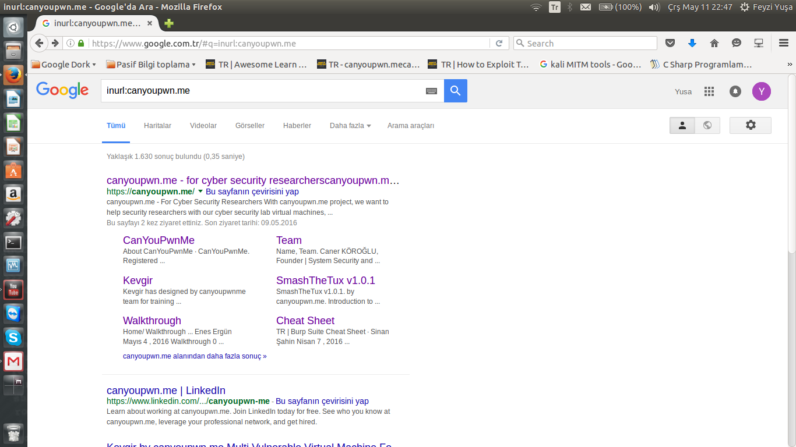796x447 pixels.
Task: Switch to global results globe view
Action: (707, 125)
